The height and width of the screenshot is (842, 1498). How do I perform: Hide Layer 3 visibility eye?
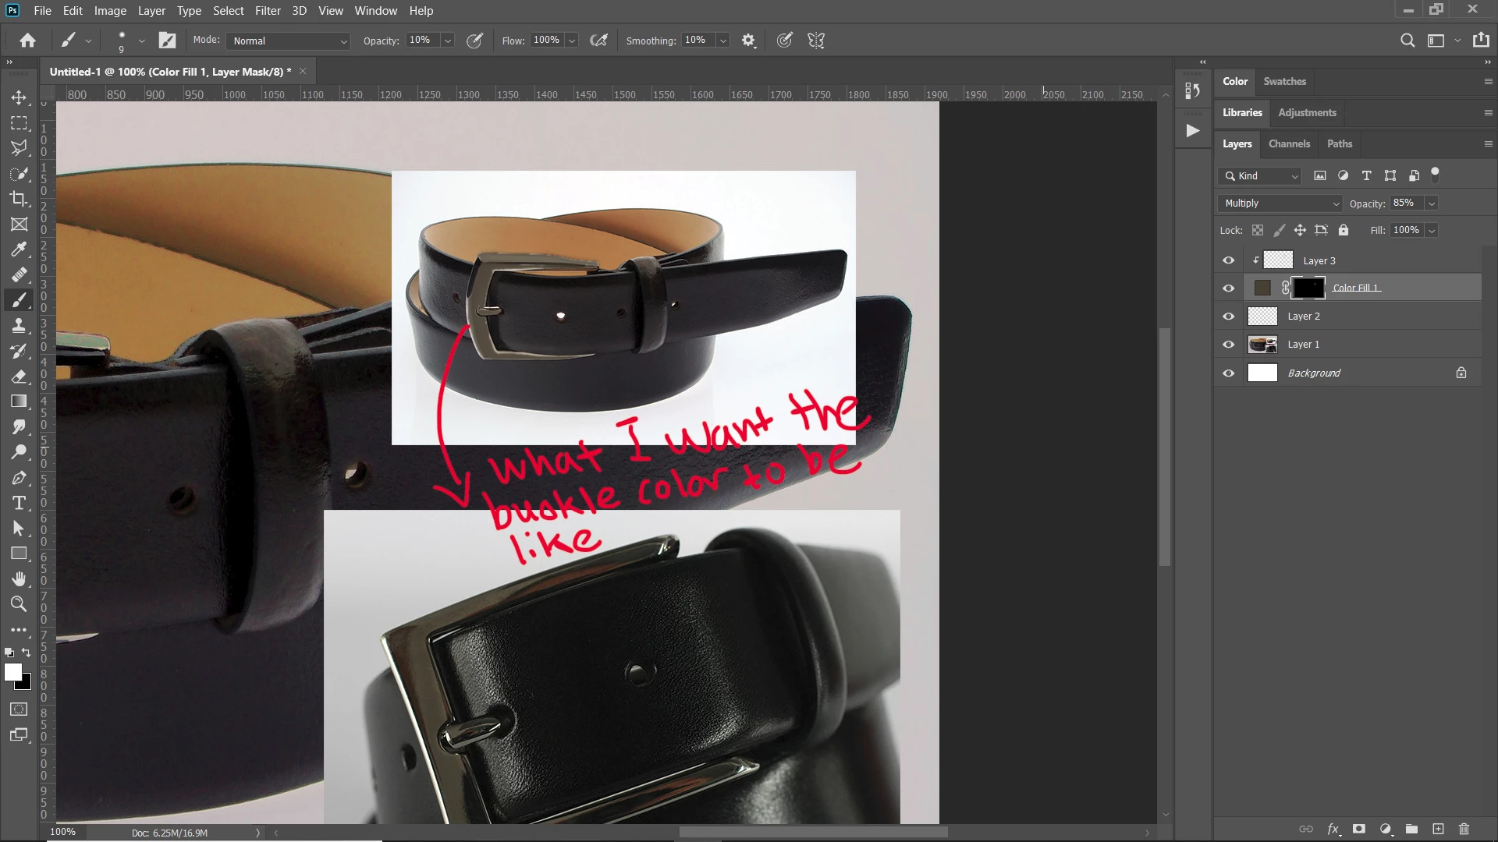[1229, 260]
